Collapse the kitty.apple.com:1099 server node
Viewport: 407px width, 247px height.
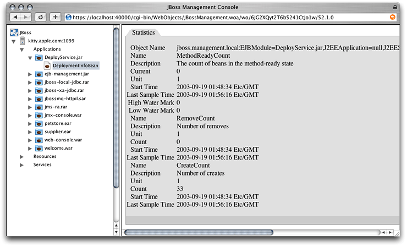tap(14, 41)
